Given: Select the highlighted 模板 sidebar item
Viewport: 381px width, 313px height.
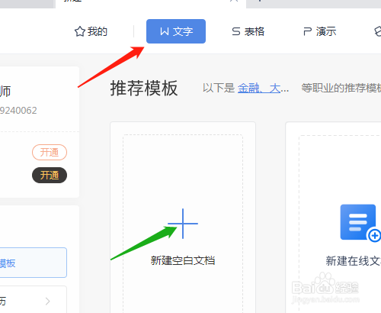Looking at the screenshot, I should [34, 263].
